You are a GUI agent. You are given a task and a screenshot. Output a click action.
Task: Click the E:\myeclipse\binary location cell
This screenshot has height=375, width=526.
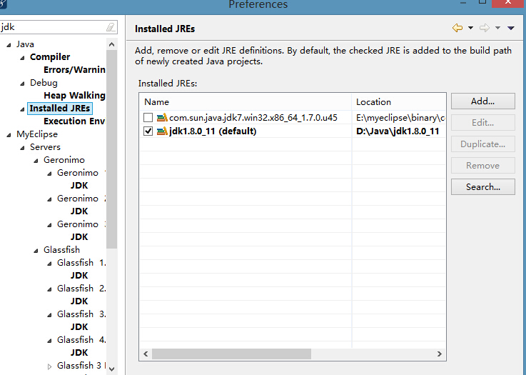pos(400,118)
